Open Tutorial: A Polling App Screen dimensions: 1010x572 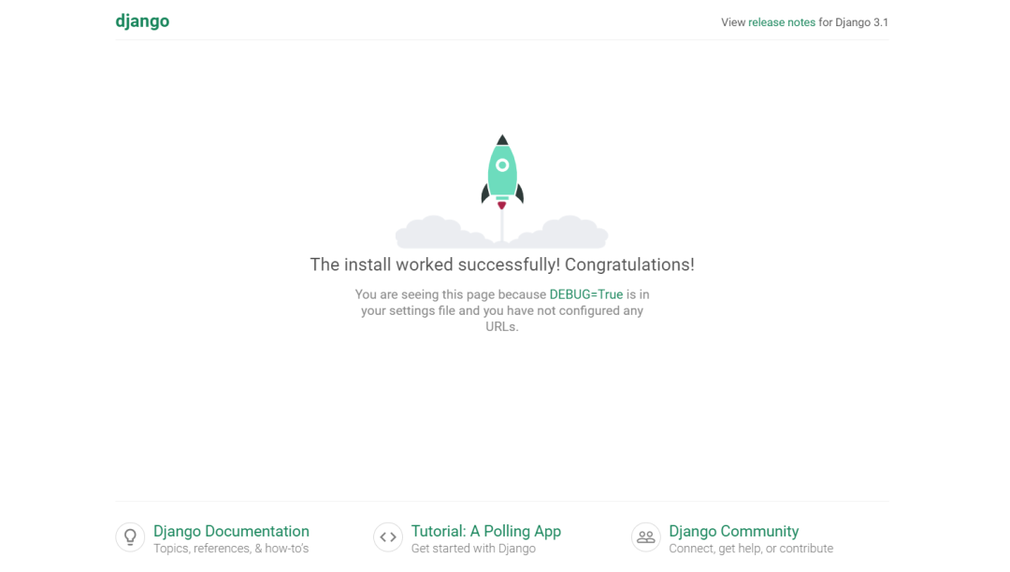[485, 532]
